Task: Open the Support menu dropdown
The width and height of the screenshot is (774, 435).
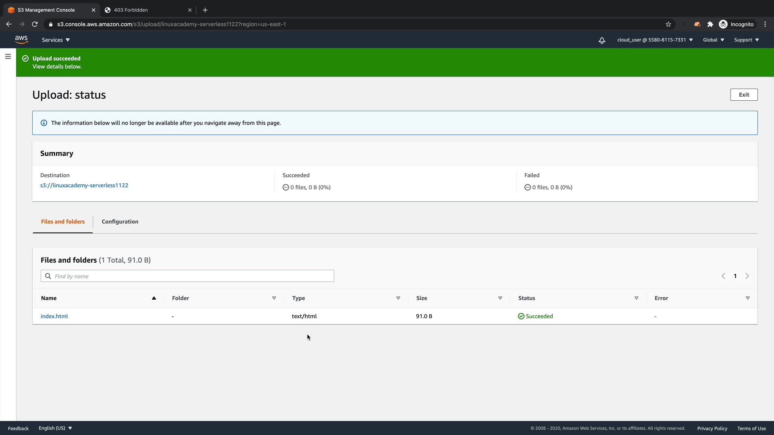Action: (x=746, y=40)
